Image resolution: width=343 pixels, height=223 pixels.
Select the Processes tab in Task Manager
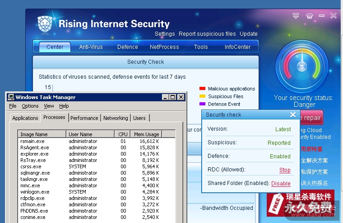[54, 117]
